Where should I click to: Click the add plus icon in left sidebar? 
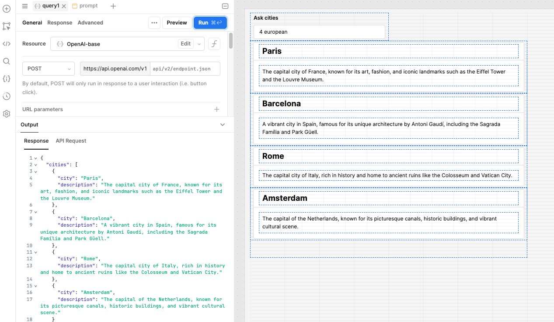(x=7, y=8)
